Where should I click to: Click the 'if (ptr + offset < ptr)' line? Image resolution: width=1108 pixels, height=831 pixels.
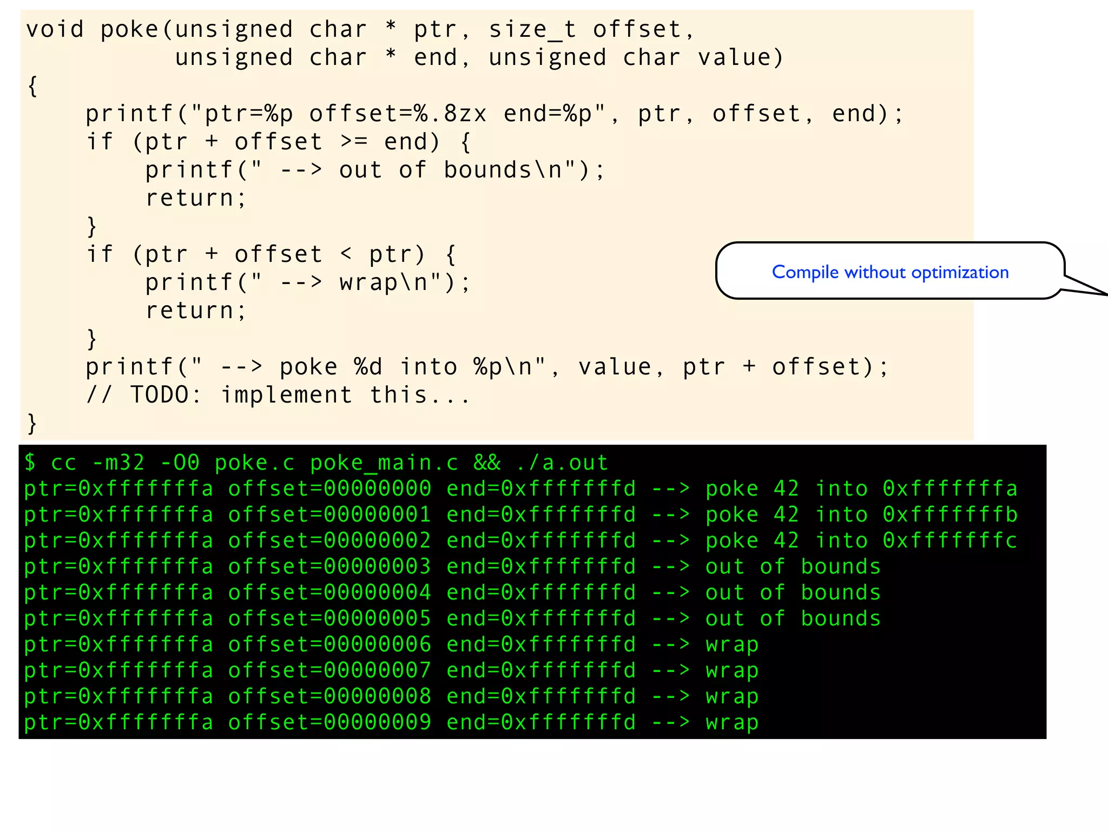tap(271, 254)
